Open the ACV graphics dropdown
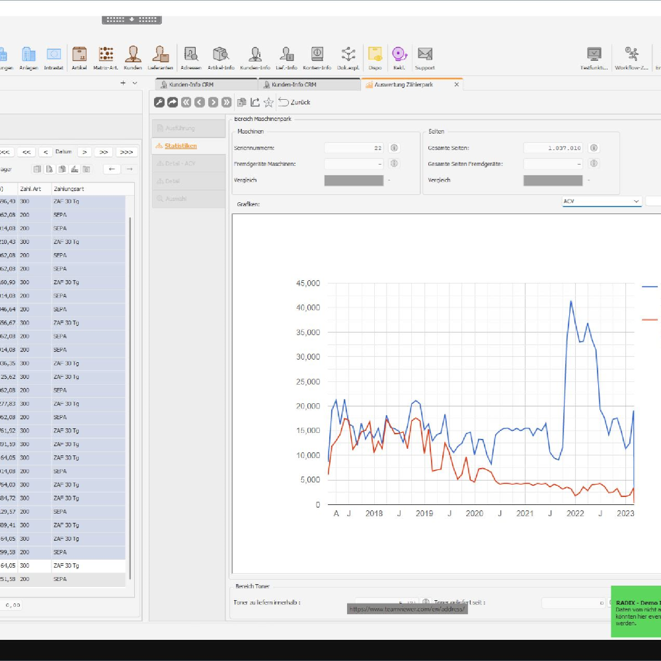 [602, 202]
